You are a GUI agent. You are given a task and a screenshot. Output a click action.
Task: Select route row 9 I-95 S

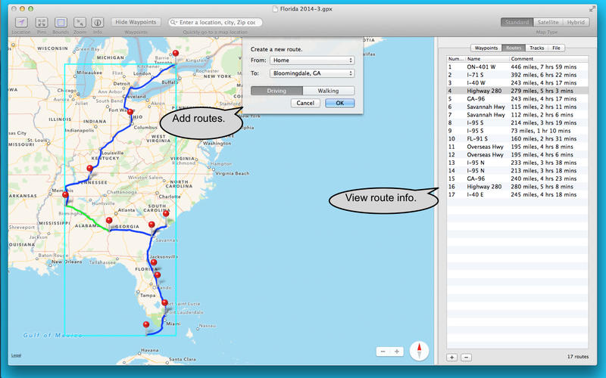(x=517, y=131)
